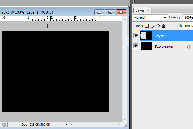
Task: Select Layer 1 by its name
Action: 161,36
